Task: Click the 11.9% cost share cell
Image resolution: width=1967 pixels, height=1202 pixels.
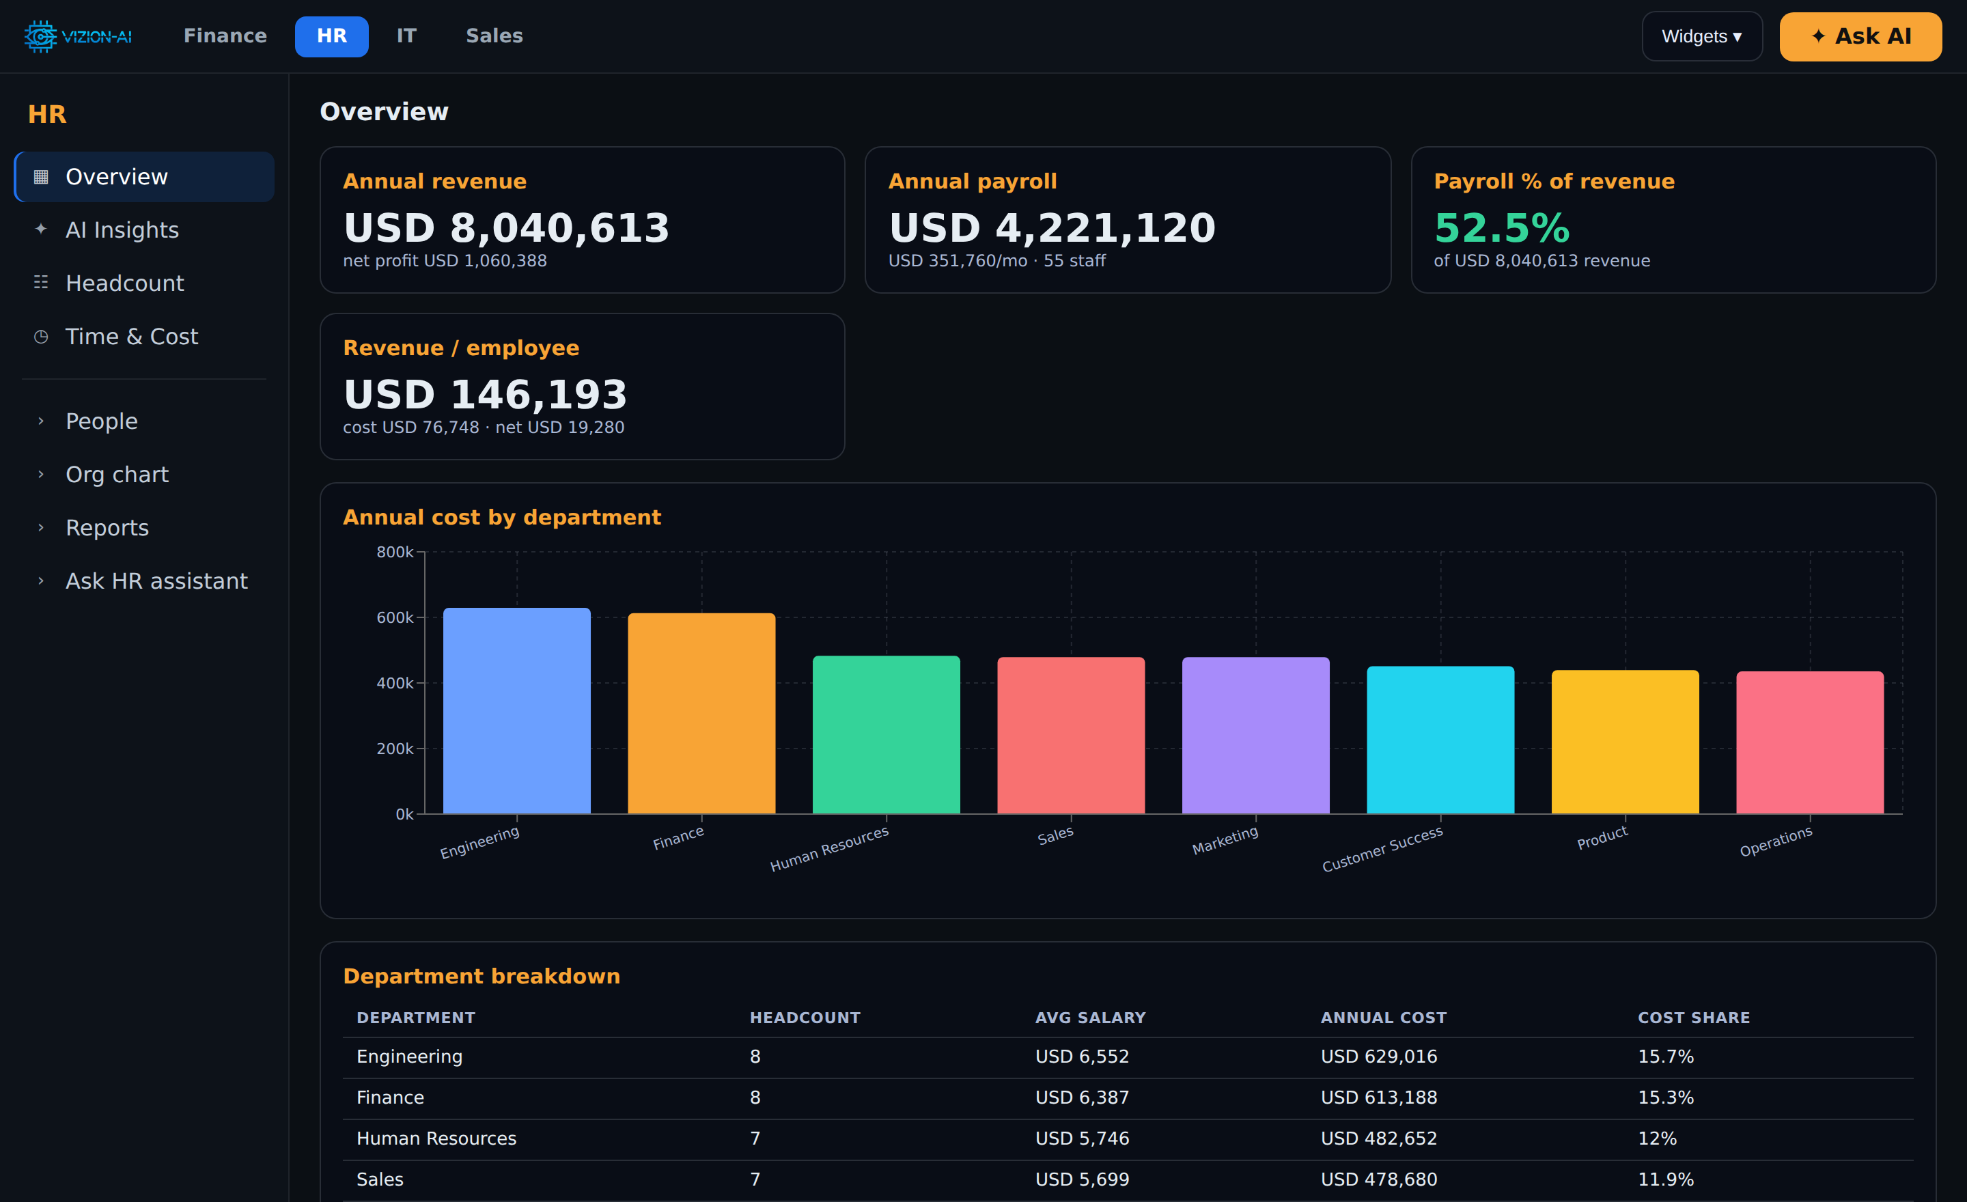Action: 1665,1179
